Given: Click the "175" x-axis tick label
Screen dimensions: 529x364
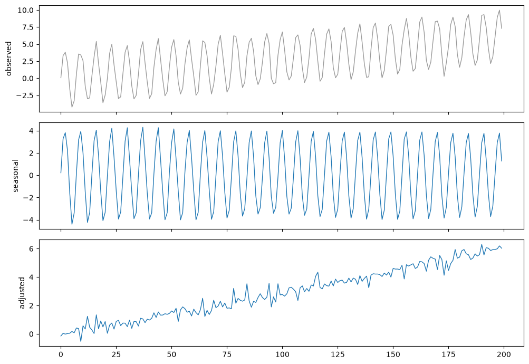Looking at the screenshot, I should (448, 355).
